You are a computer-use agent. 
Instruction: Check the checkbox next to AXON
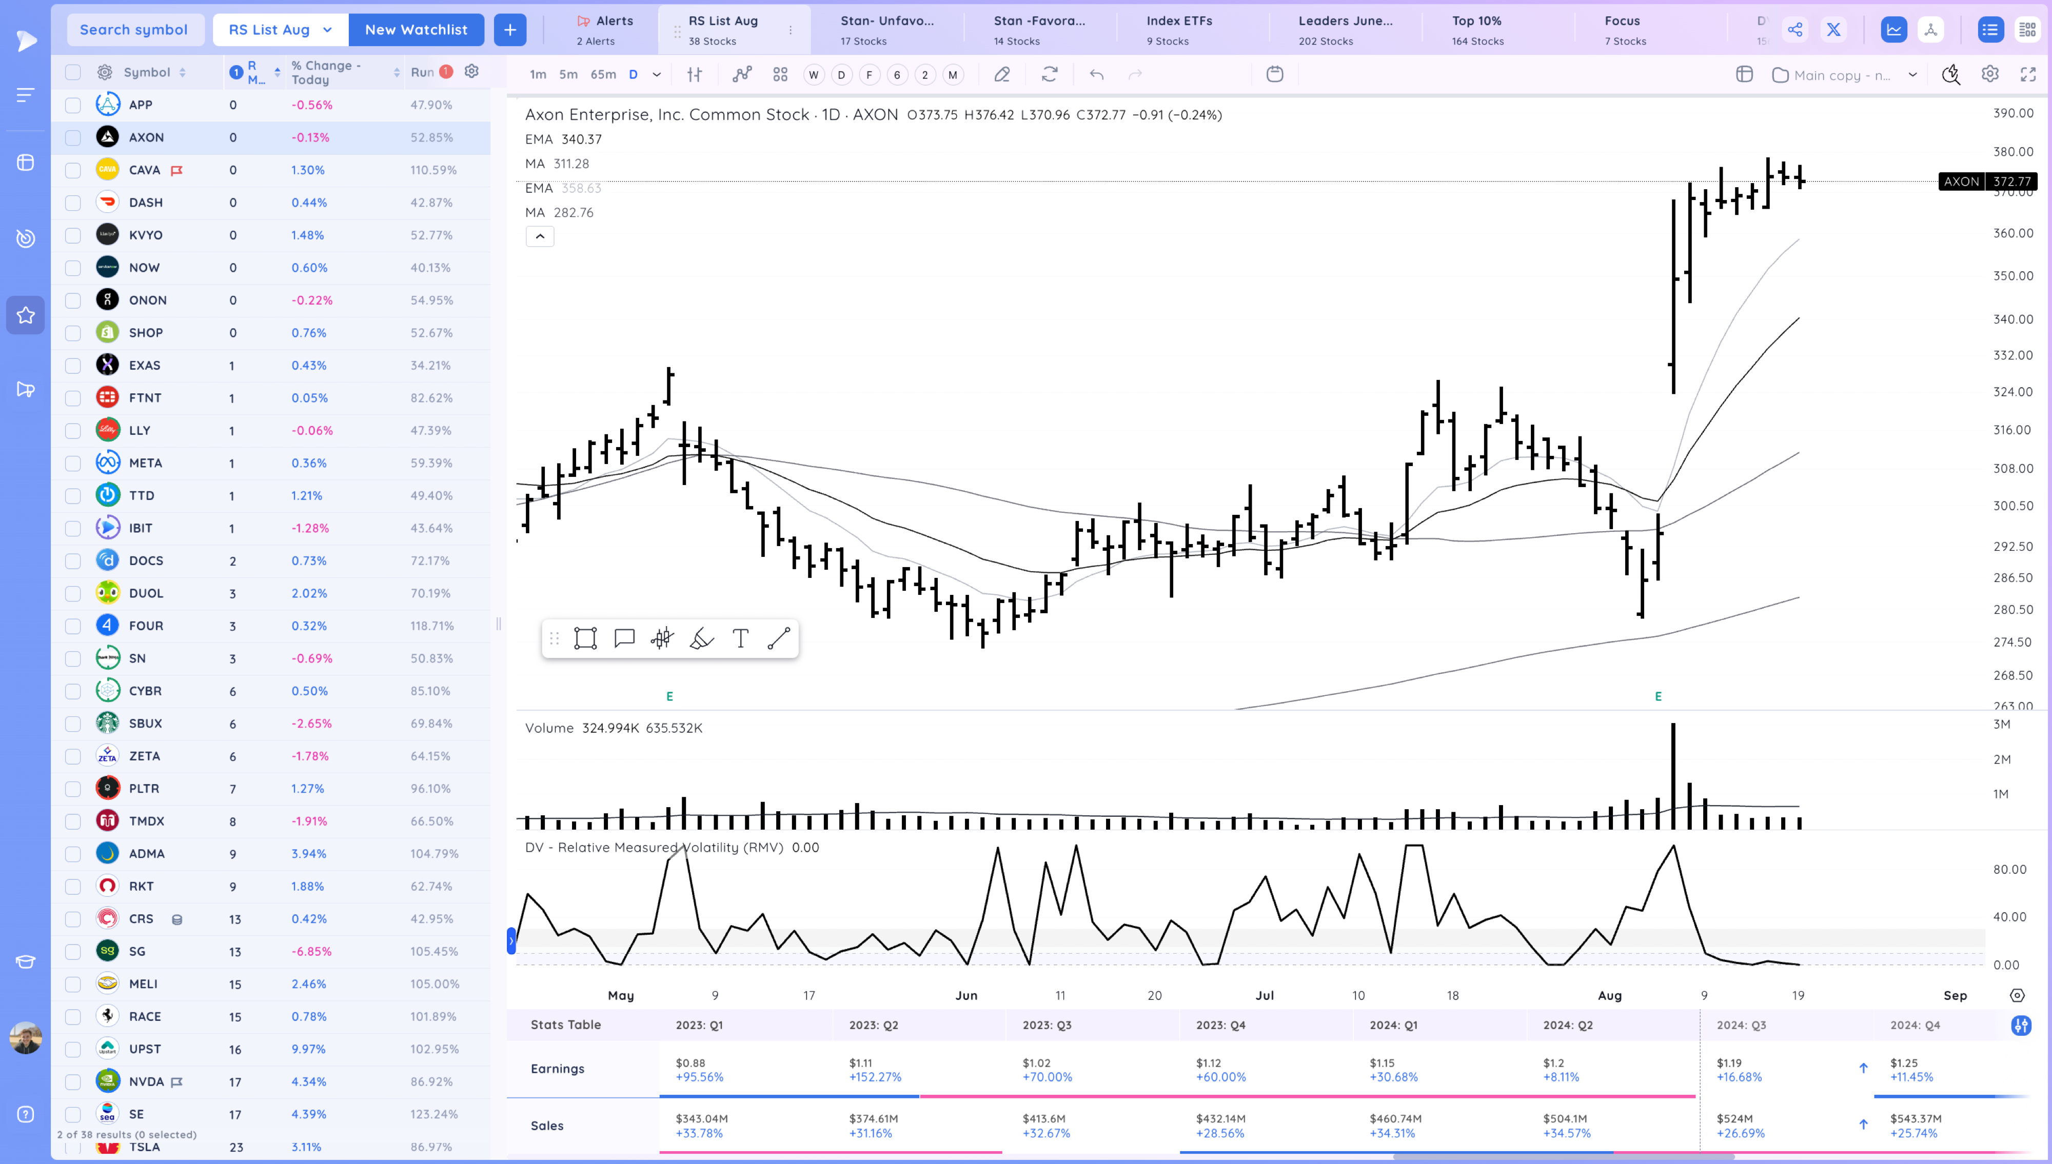click(x=73, y=137)
